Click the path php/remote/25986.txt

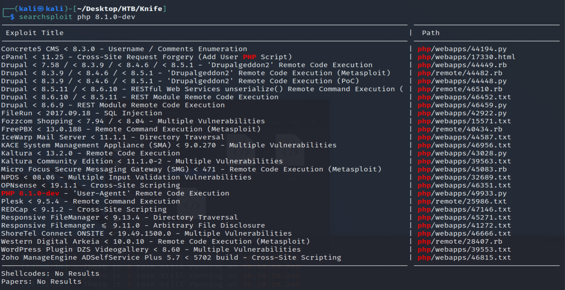(x=462, y=201)
